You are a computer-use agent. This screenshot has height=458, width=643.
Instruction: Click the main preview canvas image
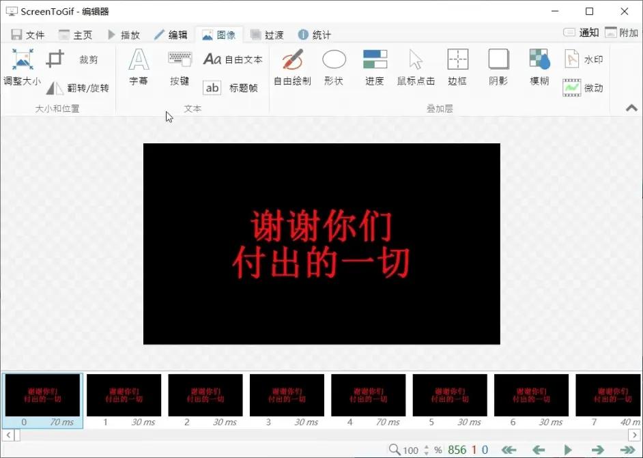click(321, 244)
